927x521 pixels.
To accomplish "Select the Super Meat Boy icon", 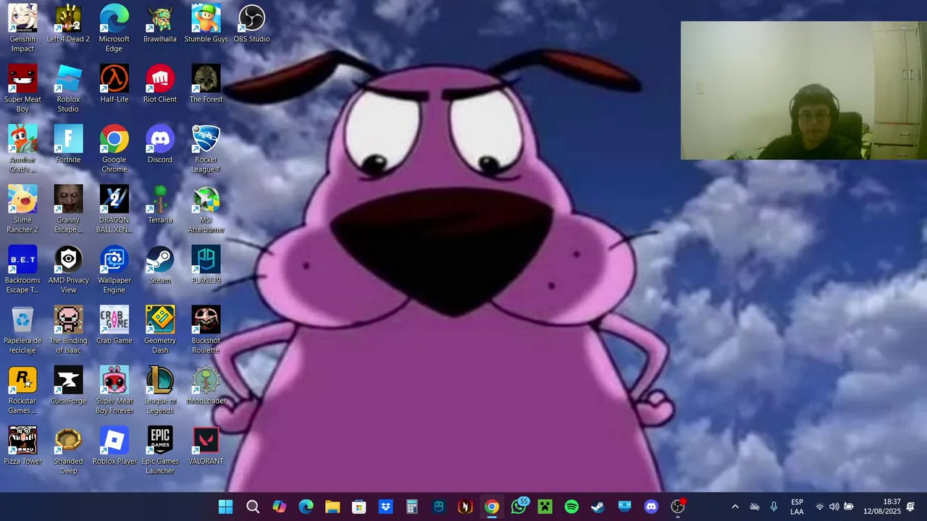I will tap(22, 89).
